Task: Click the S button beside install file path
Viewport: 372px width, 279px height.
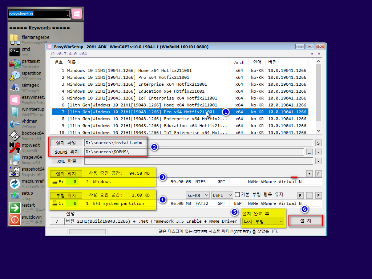Action: 318,143
